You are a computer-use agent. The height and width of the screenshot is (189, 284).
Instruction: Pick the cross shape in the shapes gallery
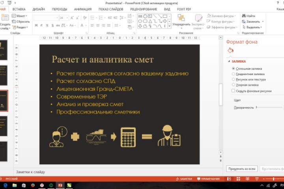(x=145, y=16)
